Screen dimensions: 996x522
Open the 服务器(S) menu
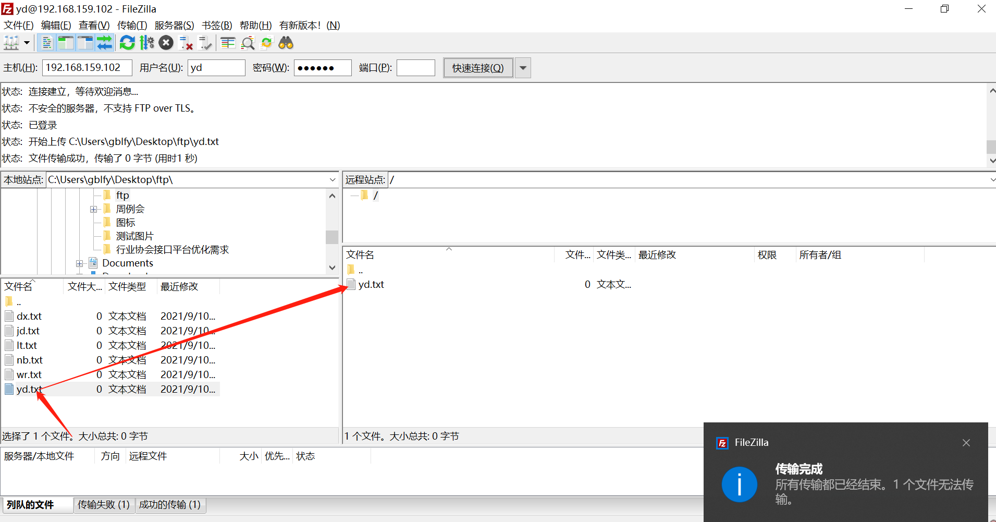pos(174,25)
